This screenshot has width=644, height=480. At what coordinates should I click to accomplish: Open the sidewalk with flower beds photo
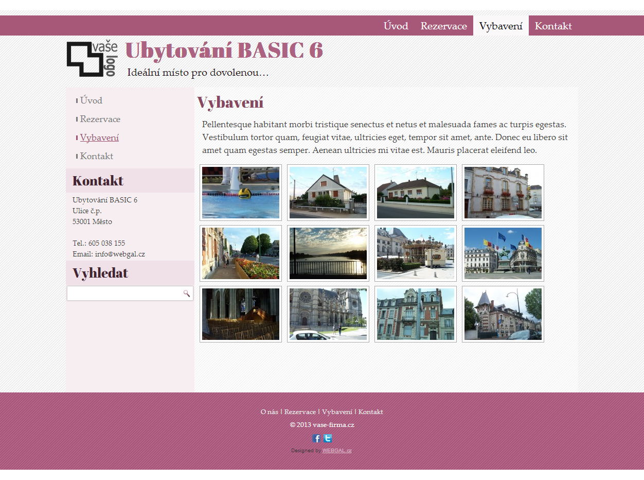241,253
